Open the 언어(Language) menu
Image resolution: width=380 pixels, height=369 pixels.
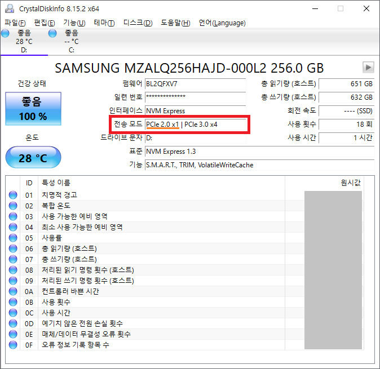coord(222,23)
